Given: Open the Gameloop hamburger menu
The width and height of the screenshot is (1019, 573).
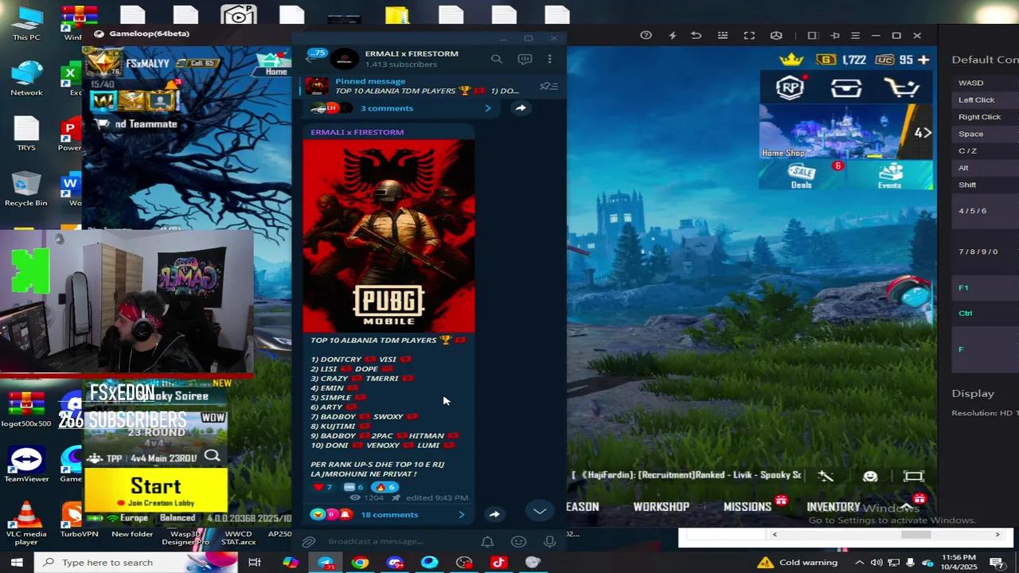Looking at the screenshot, I should coord(855,35).
